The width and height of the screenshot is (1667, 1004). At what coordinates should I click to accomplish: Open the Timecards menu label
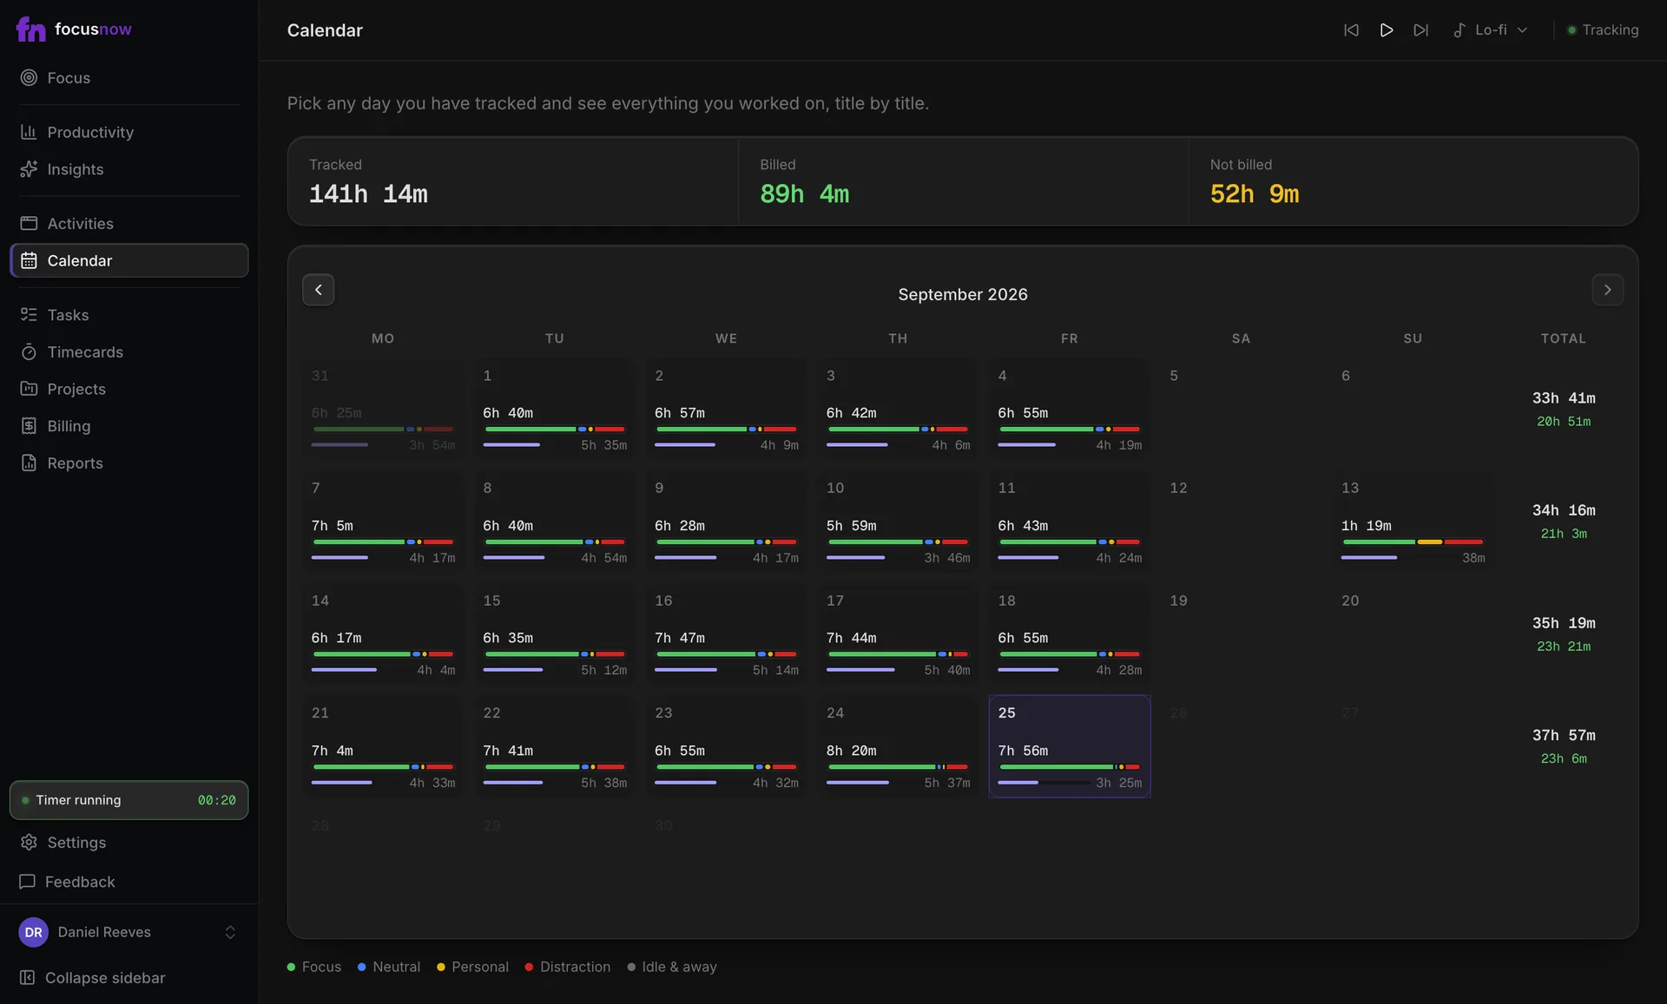pyautogui.click(x=85, y=351)
